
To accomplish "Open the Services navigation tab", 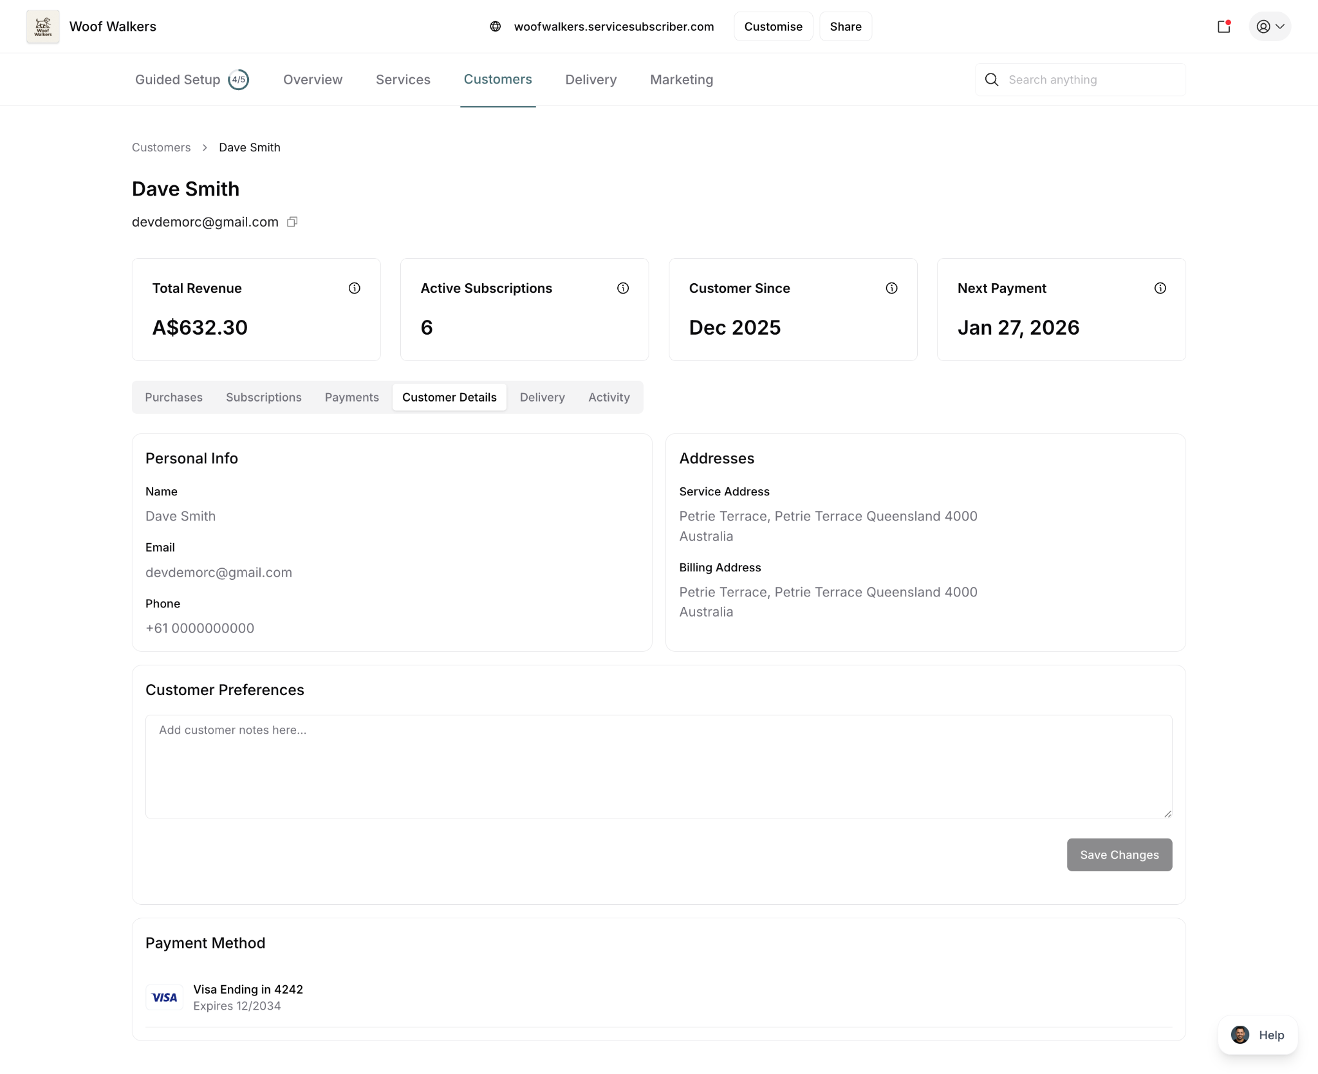I will click(403, 80).
